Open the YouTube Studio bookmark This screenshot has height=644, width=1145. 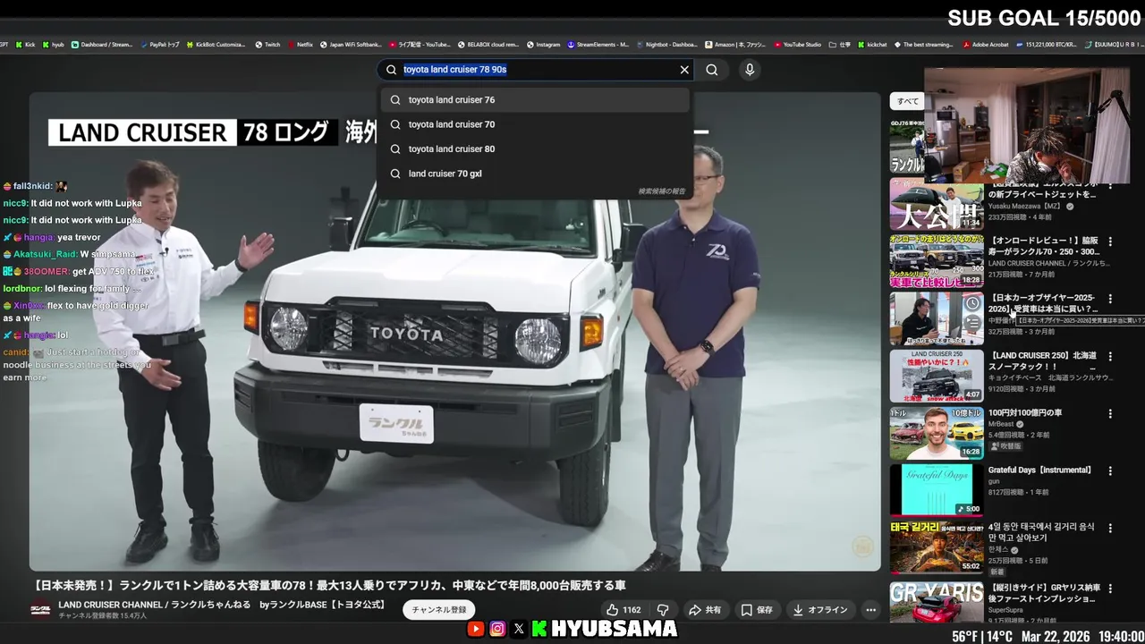click(x=798, y=44)
